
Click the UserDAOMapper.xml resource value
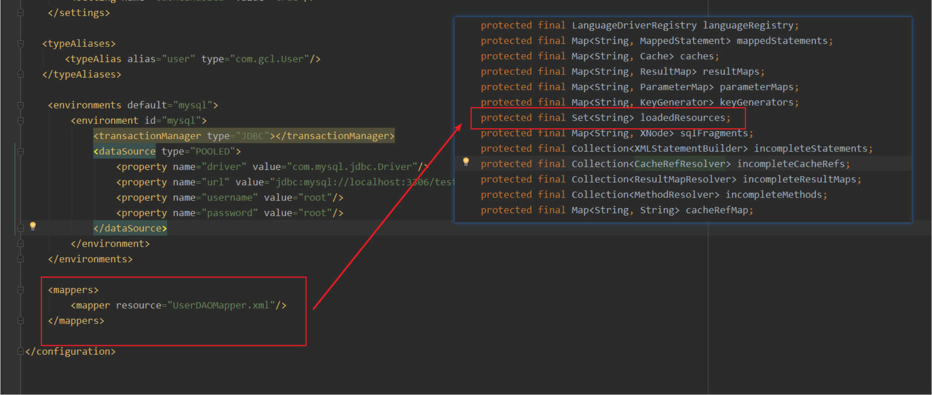click(221, 306)
